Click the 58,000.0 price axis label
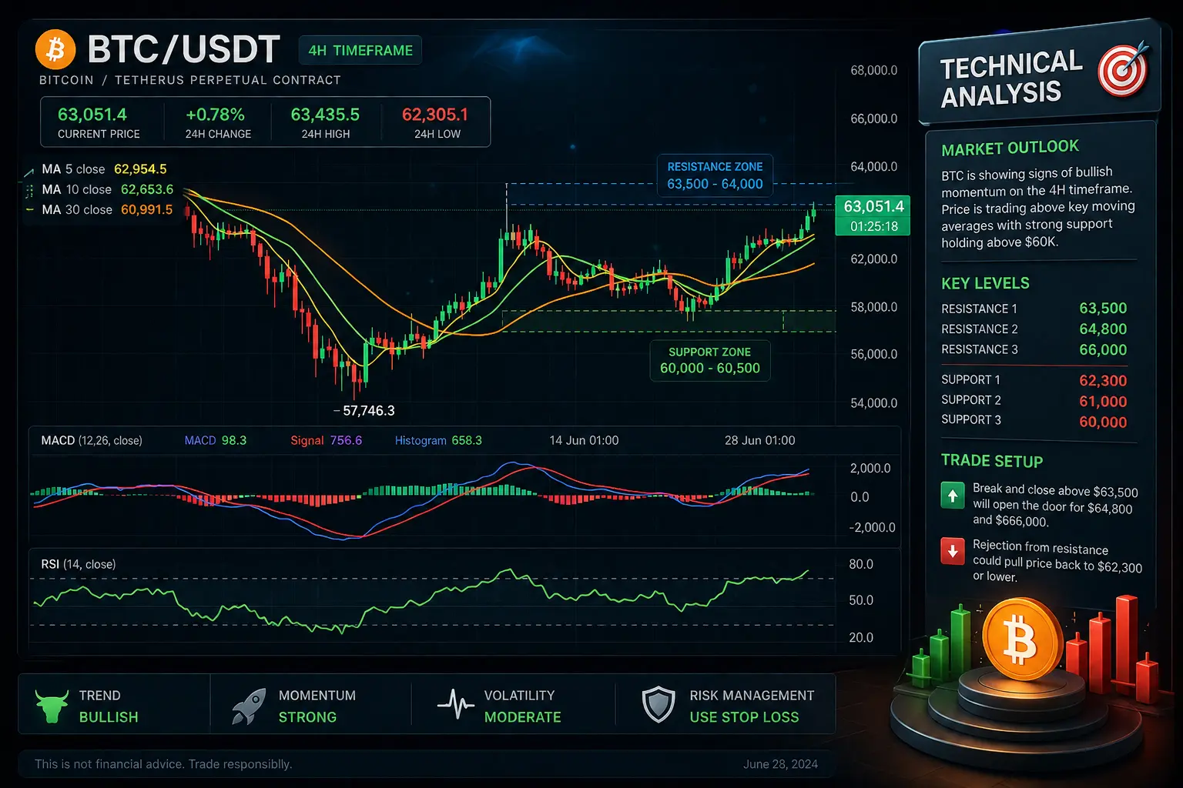Screen dimensions: 1183x788 (x=873, y=307)
